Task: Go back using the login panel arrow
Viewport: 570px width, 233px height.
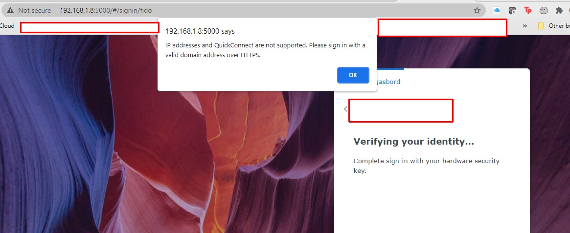Action: click(x=345, y=109)
